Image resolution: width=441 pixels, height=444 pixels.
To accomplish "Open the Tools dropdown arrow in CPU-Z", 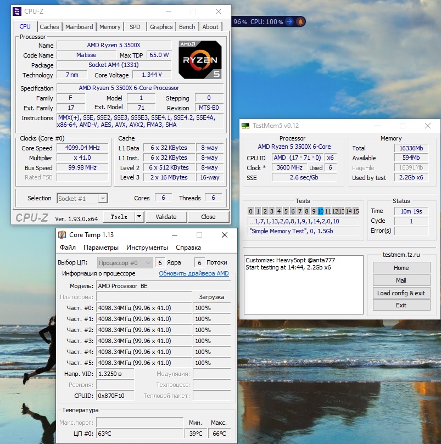I will 139,217.
